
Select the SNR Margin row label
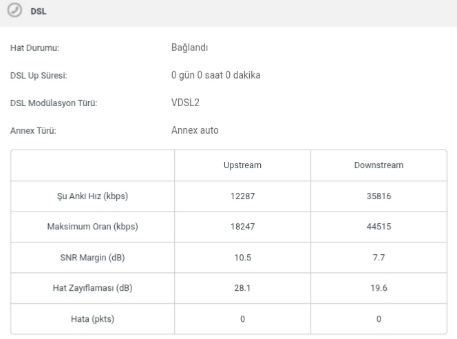coord(92,258)
